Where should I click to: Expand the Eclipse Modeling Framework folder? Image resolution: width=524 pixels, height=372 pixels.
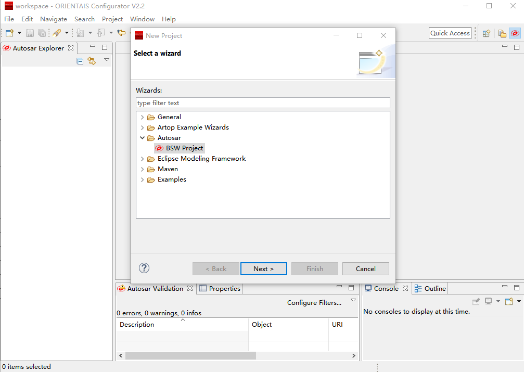point(143,159)
